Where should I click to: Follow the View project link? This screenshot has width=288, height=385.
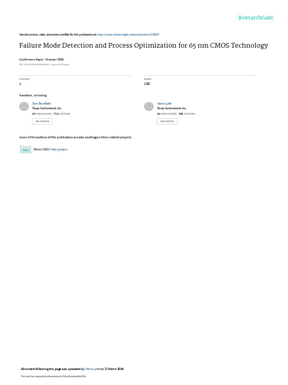59,149
